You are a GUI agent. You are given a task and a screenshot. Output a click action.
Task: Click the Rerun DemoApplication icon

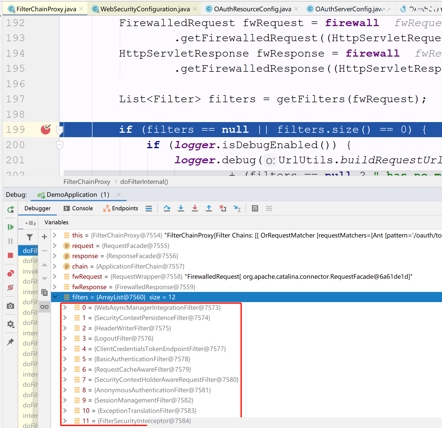(x=10, y=210)
